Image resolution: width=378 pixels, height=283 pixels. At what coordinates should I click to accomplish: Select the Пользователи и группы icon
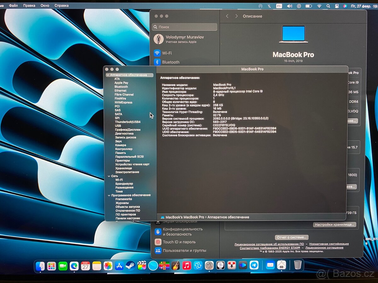point(158,251)
